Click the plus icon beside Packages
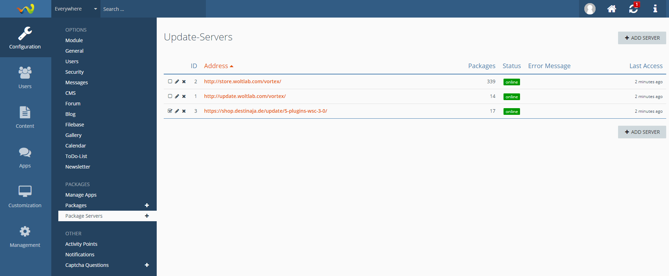 pos(147,205)
